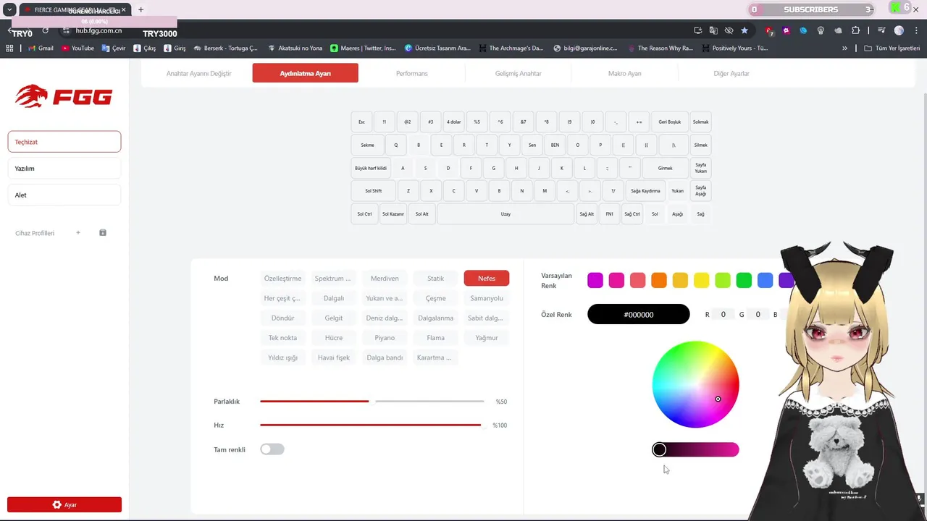Viewport: 927px width, 521px height.
Task: Open the Positively Yours bookmark
Action: point(734,48)
